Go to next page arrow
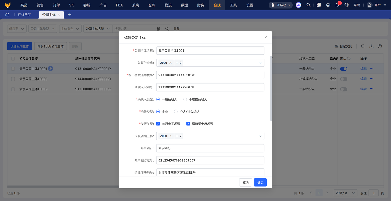This screenshot has height=201, width=391. coord(327,193)
